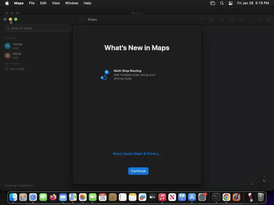Viewport: 274px width, 205px height.
Task: Open the File menu
Action: point(32,3)
